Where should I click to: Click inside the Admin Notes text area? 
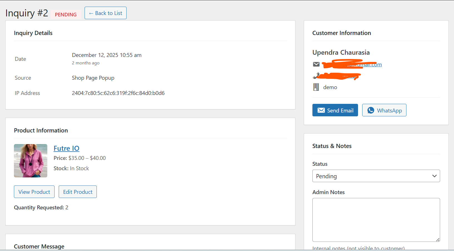376,219
